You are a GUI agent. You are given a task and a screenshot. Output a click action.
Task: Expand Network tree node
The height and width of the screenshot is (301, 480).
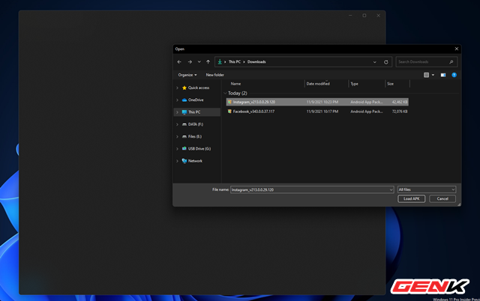click(x=177, y=161)
